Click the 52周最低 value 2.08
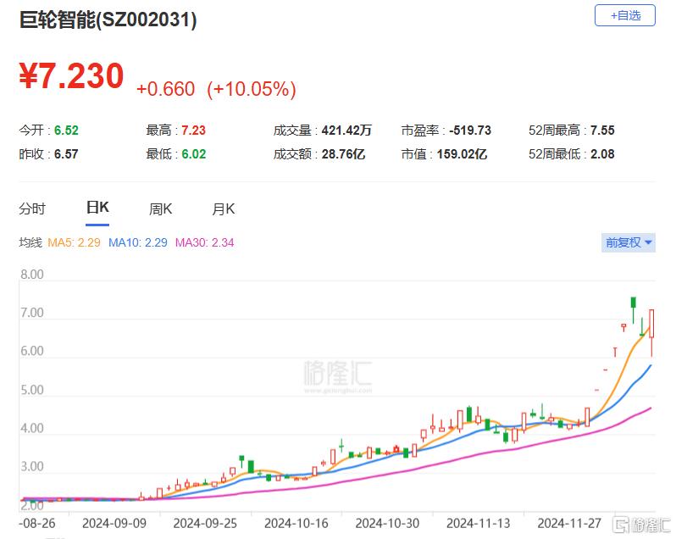676x539 pixels. (x=602, y=154)
